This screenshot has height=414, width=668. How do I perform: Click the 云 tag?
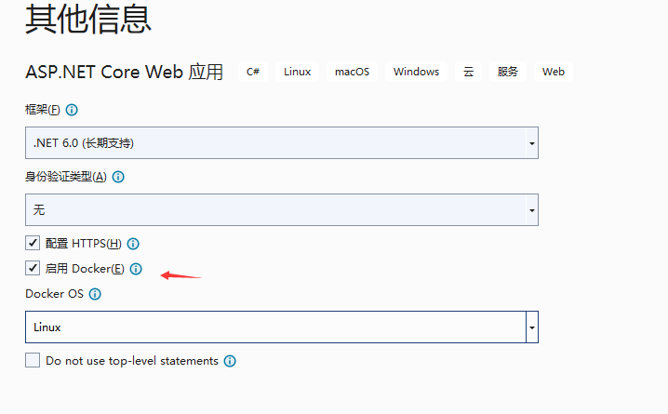469,72
